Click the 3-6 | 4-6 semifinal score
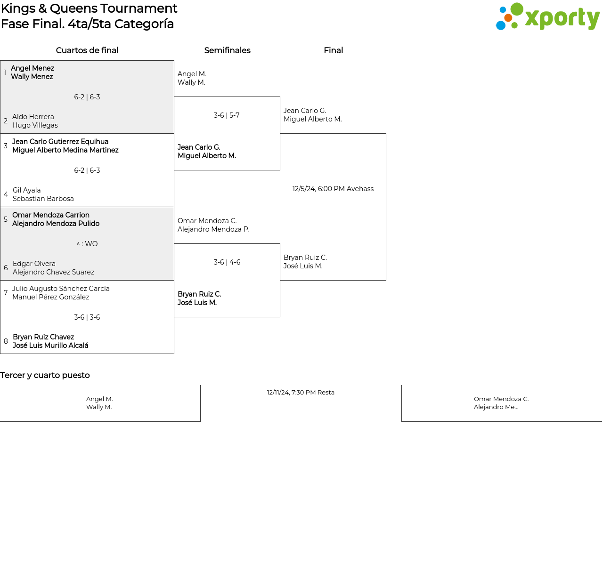Image resolution: width=603 pixels, height=588 pixels. tap(227, 262)
